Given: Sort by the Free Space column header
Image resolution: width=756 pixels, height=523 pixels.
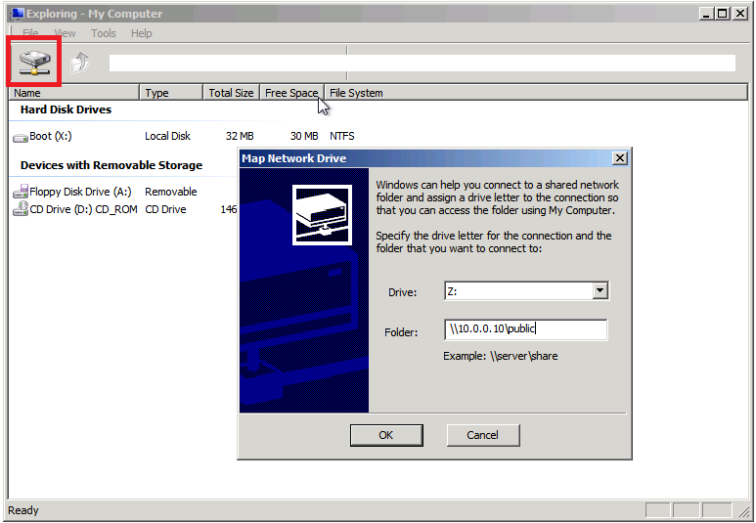Looking at the screenshot, I should click(291, 93).
